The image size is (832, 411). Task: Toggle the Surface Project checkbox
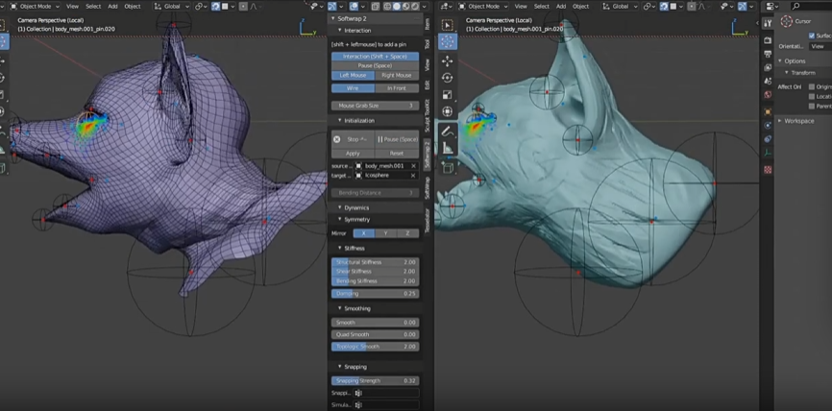pos(812,36)
